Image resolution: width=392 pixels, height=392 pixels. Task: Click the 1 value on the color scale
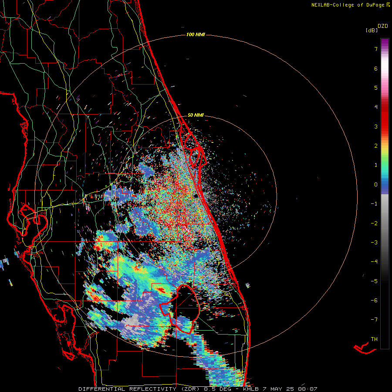(x=376, y=165)
